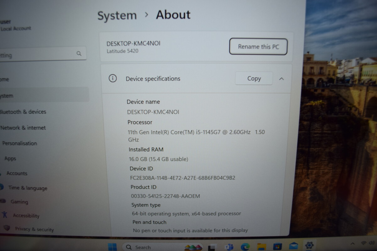Click the 16.0 GB installed RAM value
The height and width of the screenshot is (251, 377).
coord(158,159)
